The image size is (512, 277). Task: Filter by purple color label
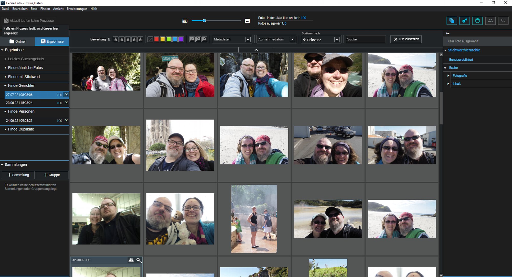(181, 39)
